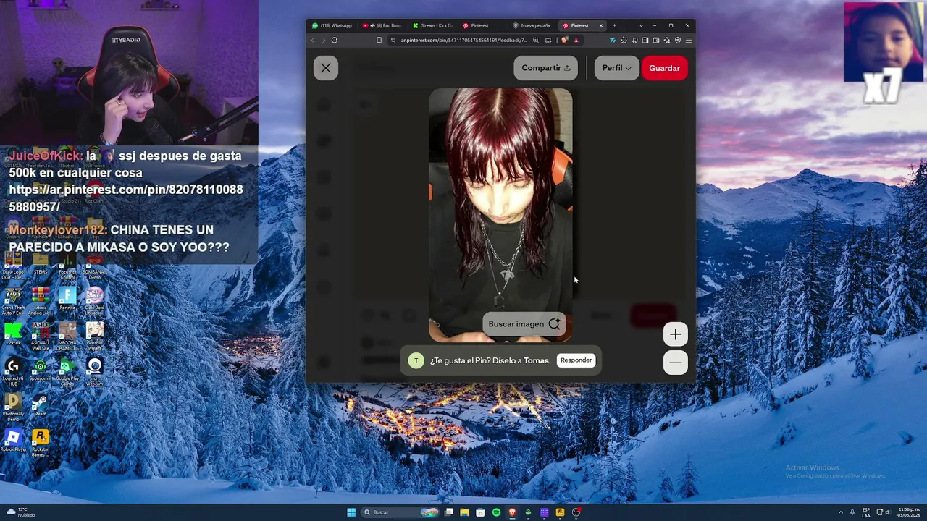This screenshot has height=521, width=927.
Task: Save the pin with Guardar
Action: (664, 68)
